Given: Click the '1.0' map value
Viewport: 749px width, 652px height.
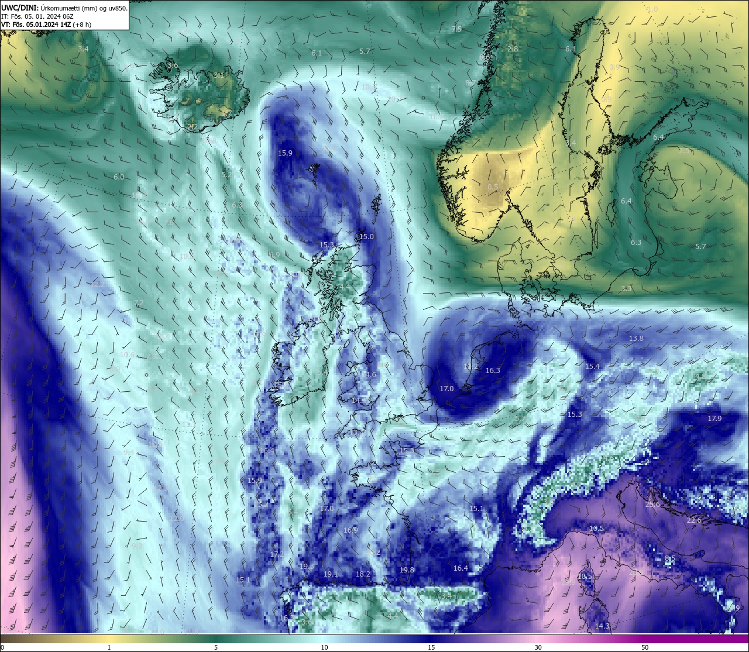Looking at the screenshot, I should 652,9.
